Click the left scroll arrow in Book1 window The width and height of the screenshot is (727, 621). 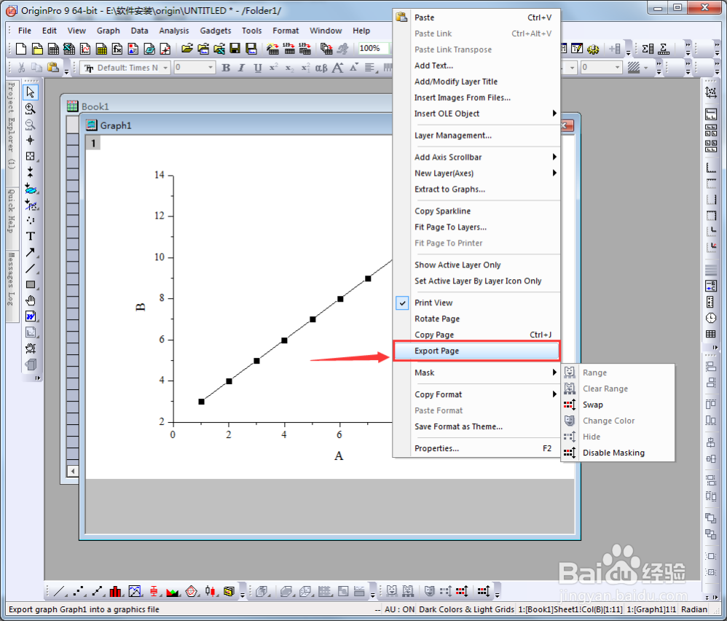point(73,471)
